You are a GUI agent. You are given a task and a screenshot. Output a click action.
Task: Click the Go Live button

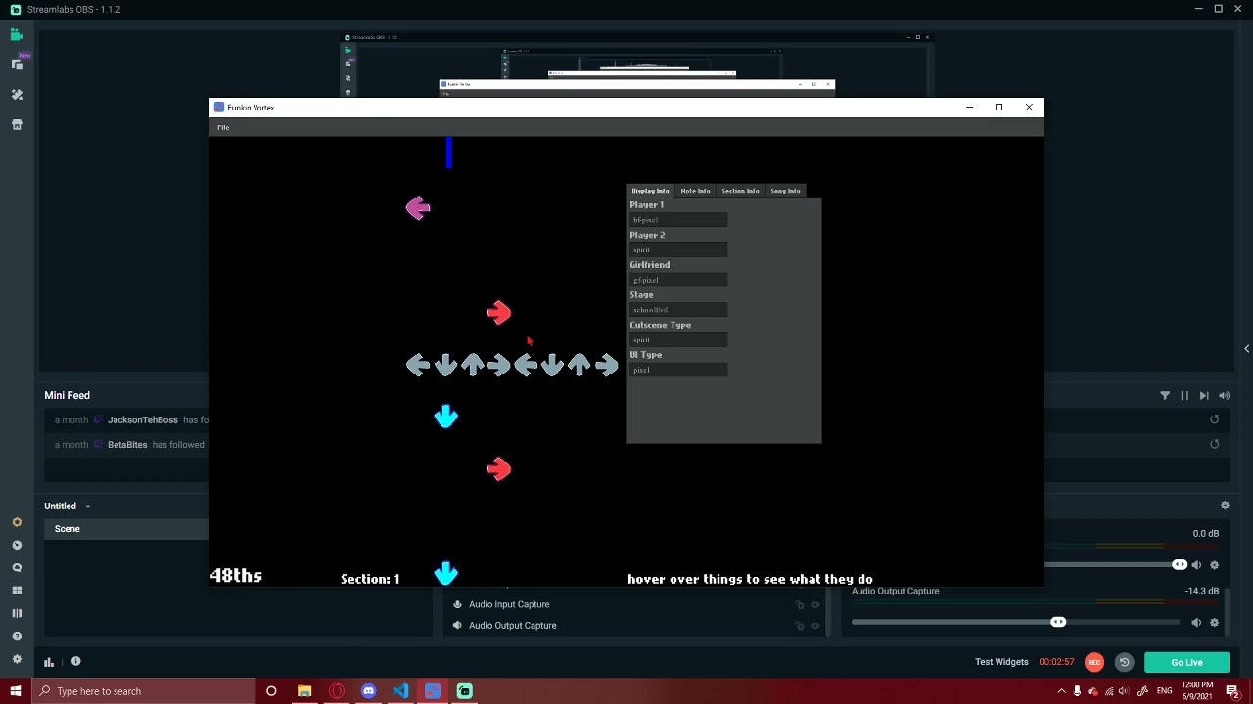pos(1186,663)
